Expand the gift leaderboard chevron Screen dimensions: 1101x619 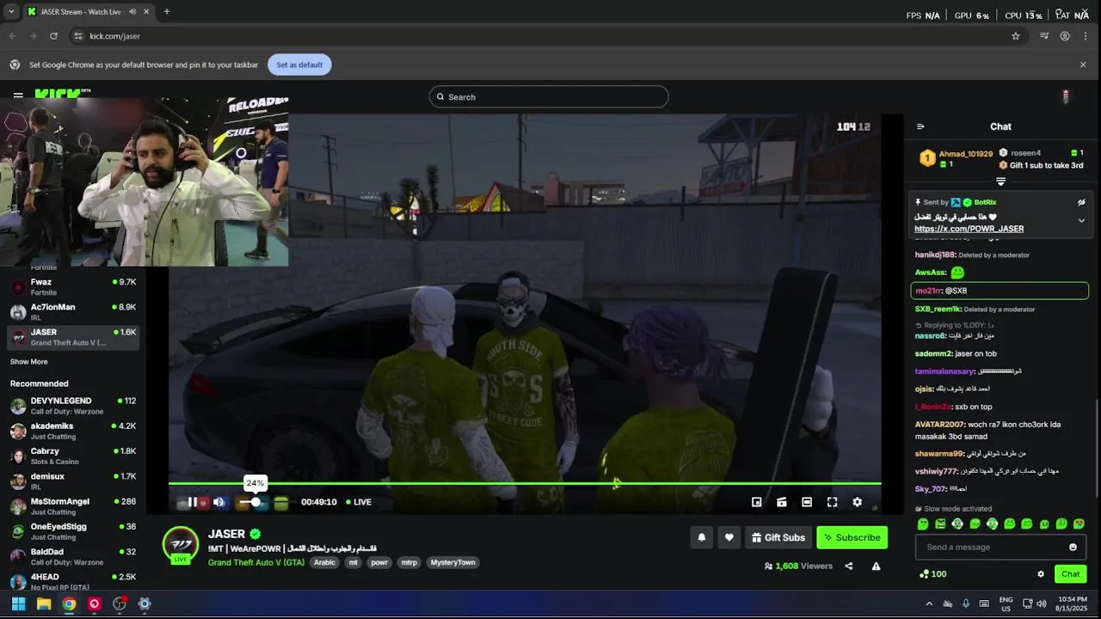[x=1000, y=181]
